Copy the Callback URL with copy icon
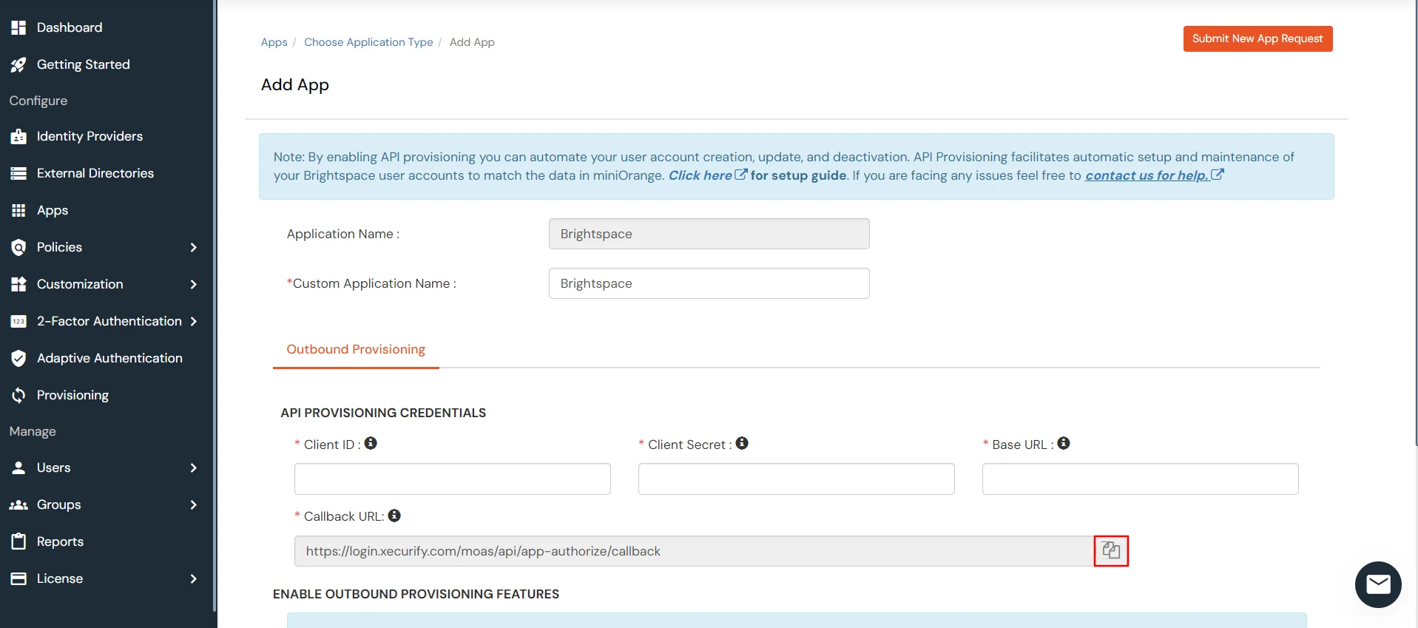 tap(1111, 550)
